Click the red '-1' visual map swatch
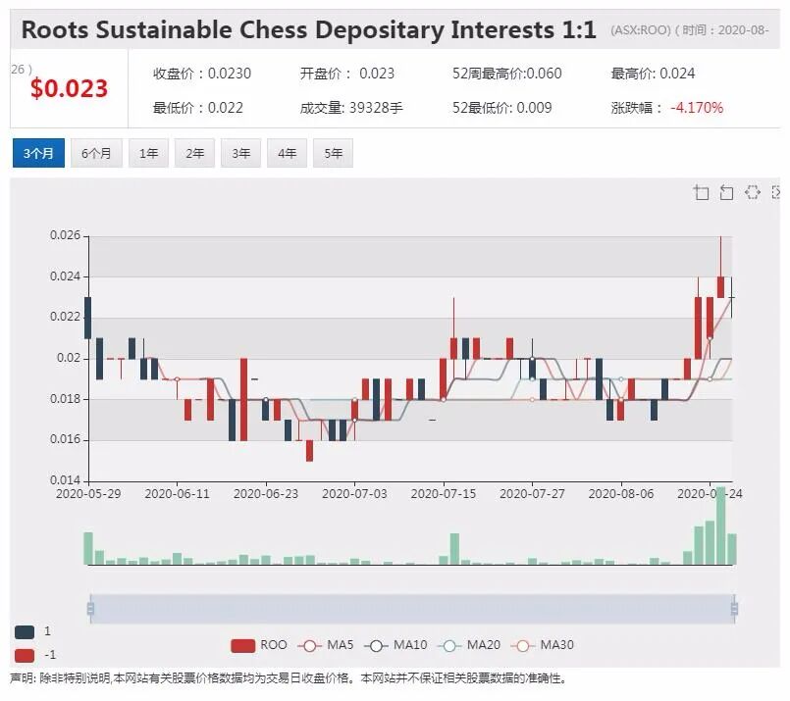790x701 pixels. (x=25, y=656)
